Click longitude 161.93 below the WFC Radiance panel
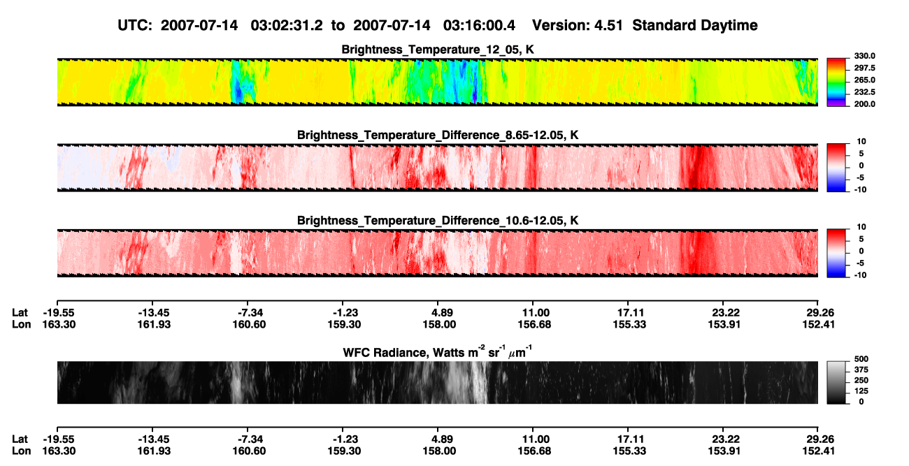 (153, 451)
